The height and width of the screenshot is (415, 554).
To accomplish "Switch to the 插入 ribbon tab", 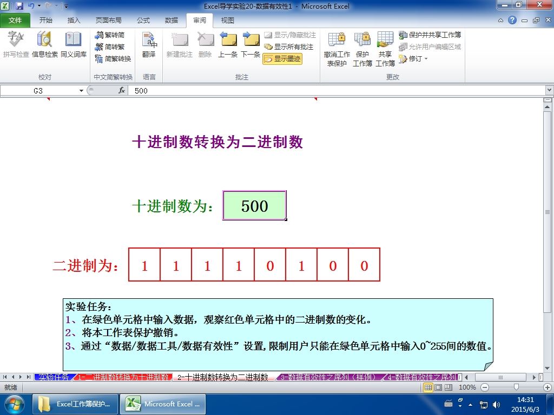I will click(x=74, y=21).
